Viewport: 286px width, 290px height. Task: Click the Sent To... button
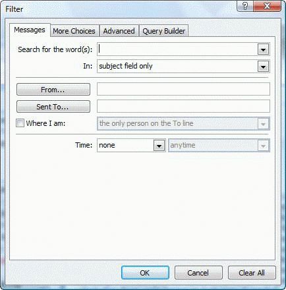(x=53, y=107)
